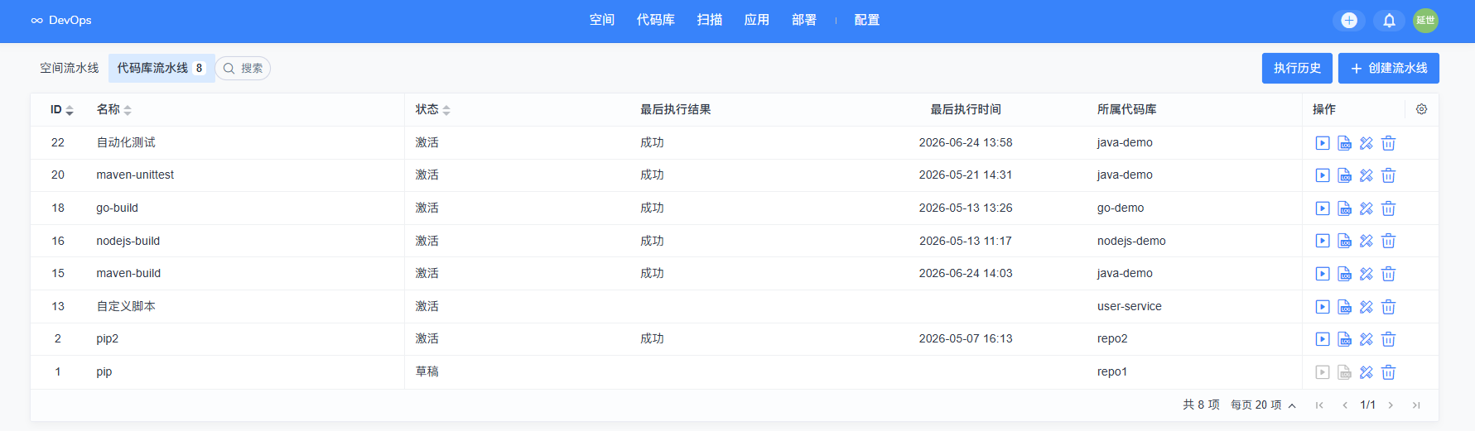The height and width of the screenshot is (431, 1475).
Task: Focus the 搜索 search field
Action: (243, 68)
